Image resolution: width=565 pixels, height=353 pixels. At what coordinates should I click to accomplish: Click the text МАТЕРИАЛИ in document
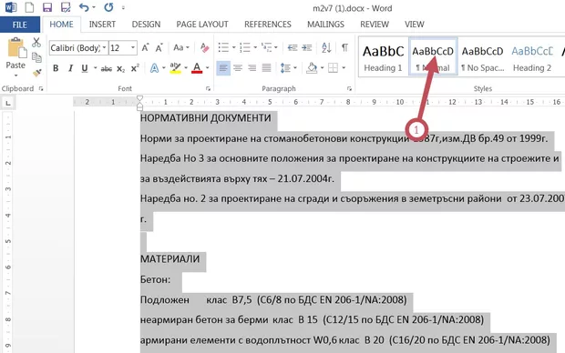(169, 259)
